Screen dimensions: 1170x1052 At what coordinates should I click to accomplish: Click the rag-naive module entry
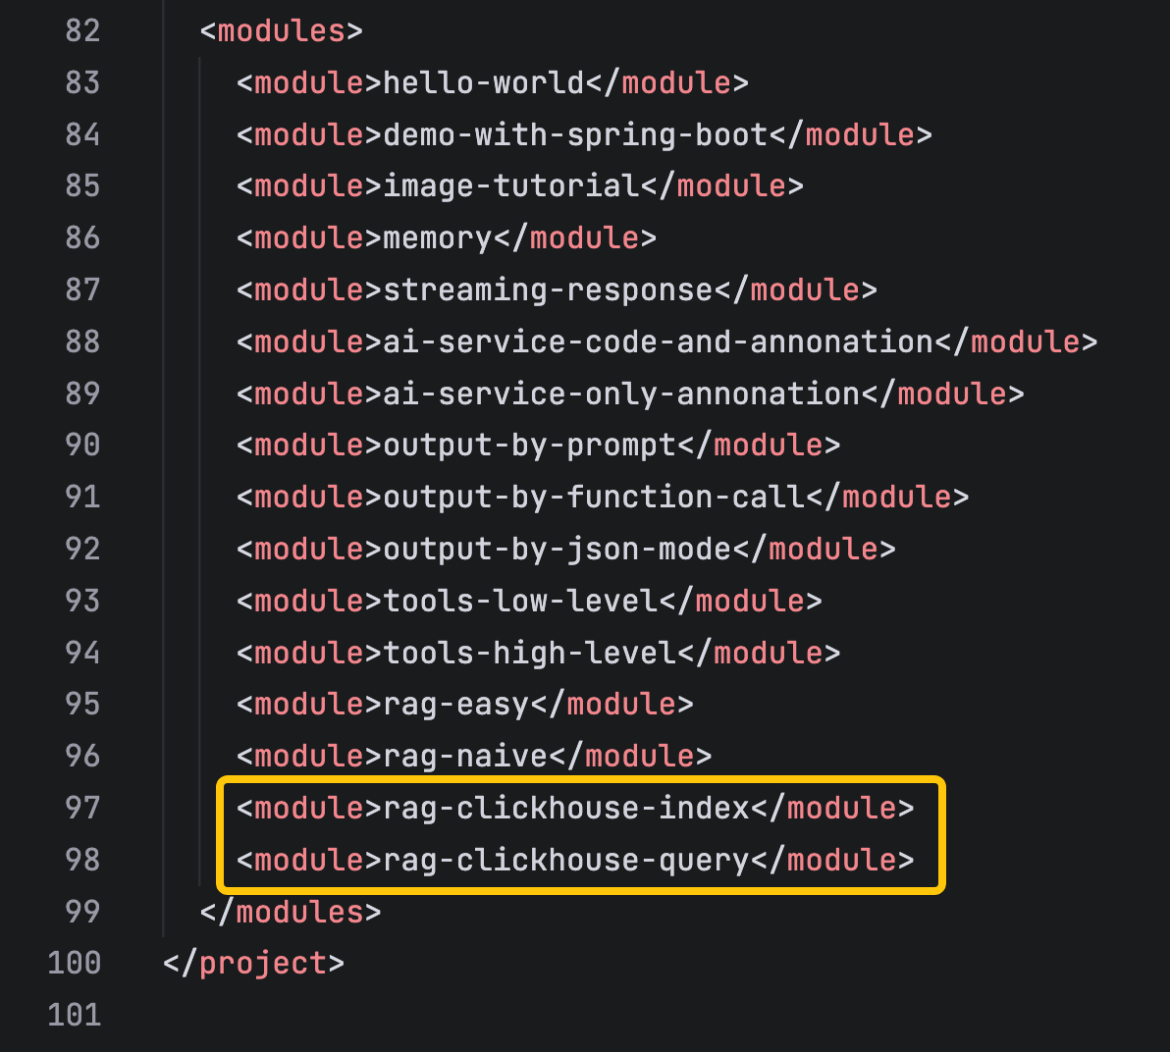pos(474,758)
